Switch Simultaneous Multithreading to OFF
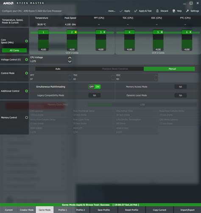201x213 pixels. pos(92,87)
